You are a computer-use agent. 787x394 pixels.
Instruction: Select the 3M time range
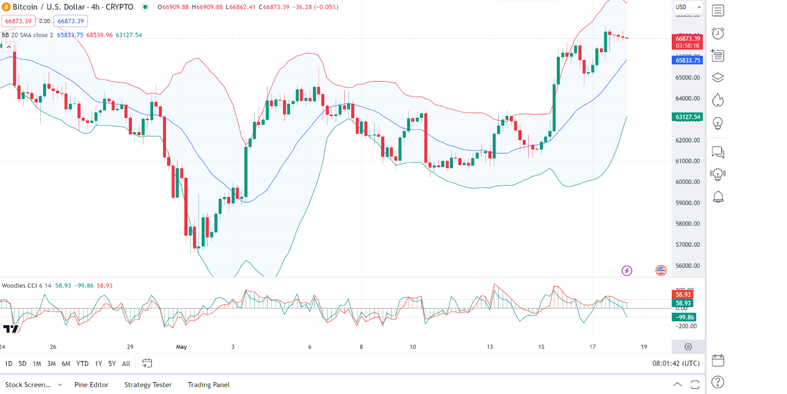[x=51, y=364]
